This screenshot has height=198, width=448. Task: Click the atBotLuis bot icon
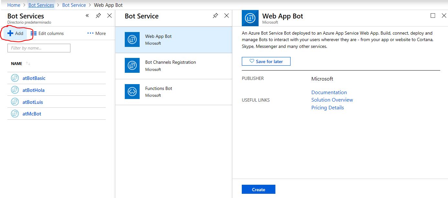15,102
